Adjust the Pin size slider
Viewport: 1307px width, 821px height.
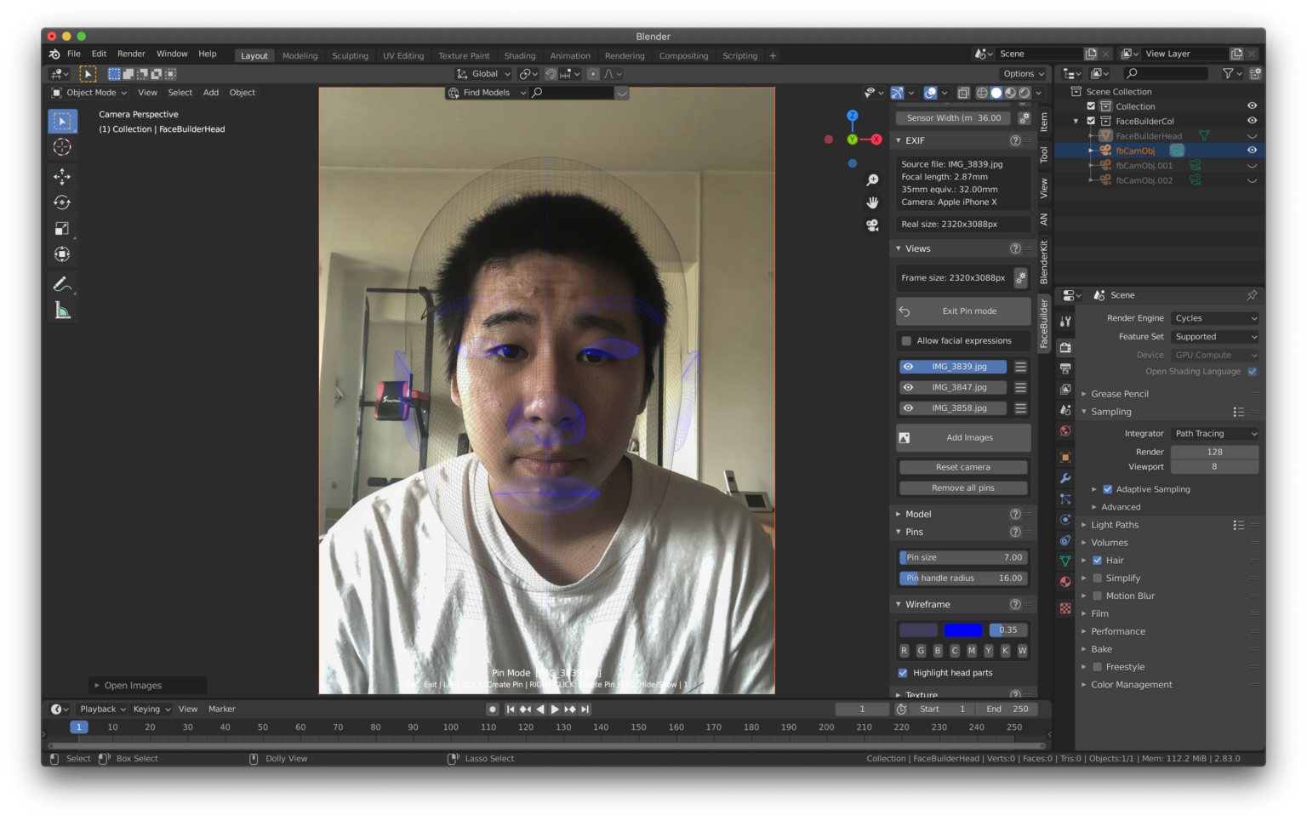coord(963,558)
